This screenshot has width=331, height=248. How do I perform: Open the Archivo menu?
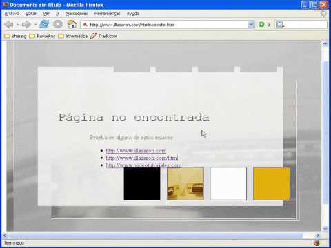click(x=12, y=14)
